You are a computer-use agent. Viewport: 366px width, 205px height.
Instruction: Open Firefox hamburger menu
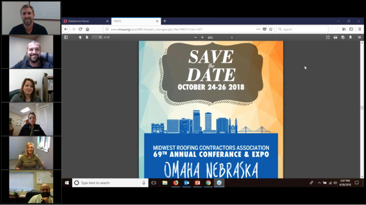(360, 29)
